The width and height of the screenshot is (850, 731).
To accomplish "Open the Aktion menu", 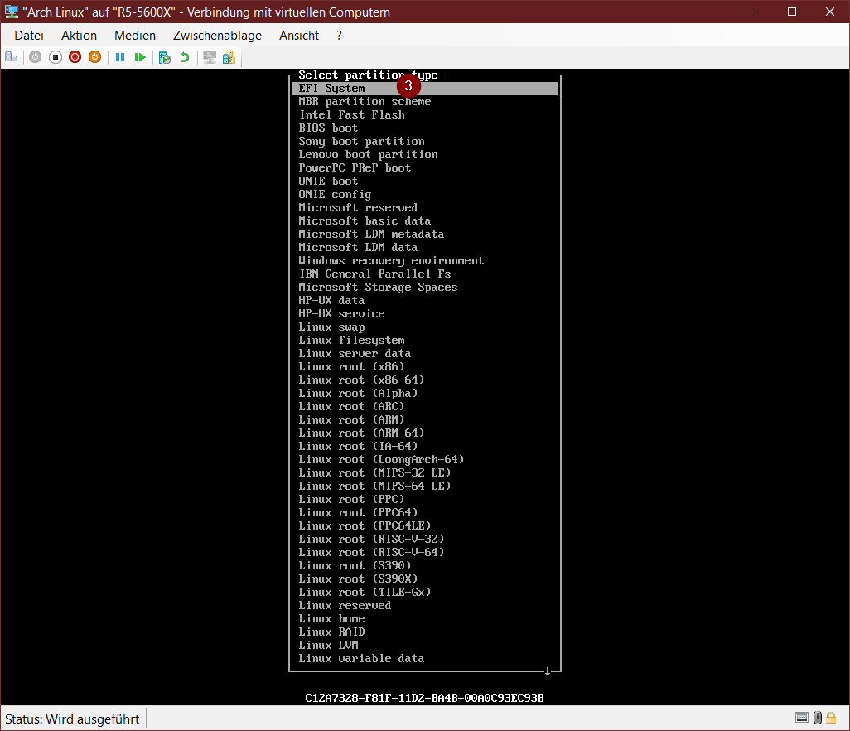I will click(x=79, y=36).
